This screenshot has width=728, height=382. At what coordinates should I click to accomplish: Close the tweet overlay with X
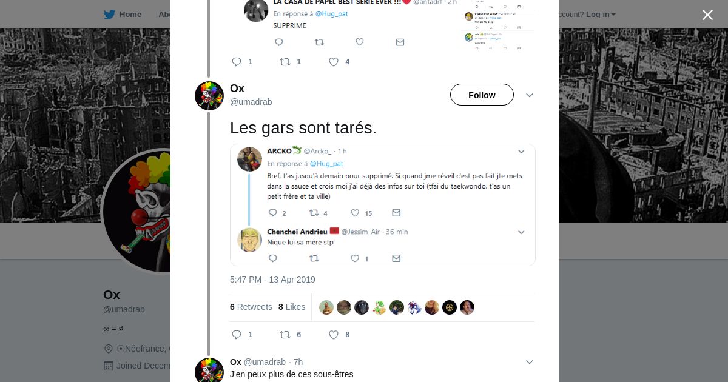coord(707,15)
